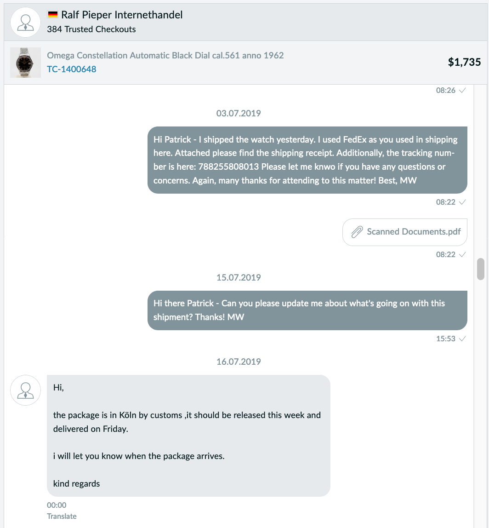Click the paperclip attachment icon

[357, 232]
